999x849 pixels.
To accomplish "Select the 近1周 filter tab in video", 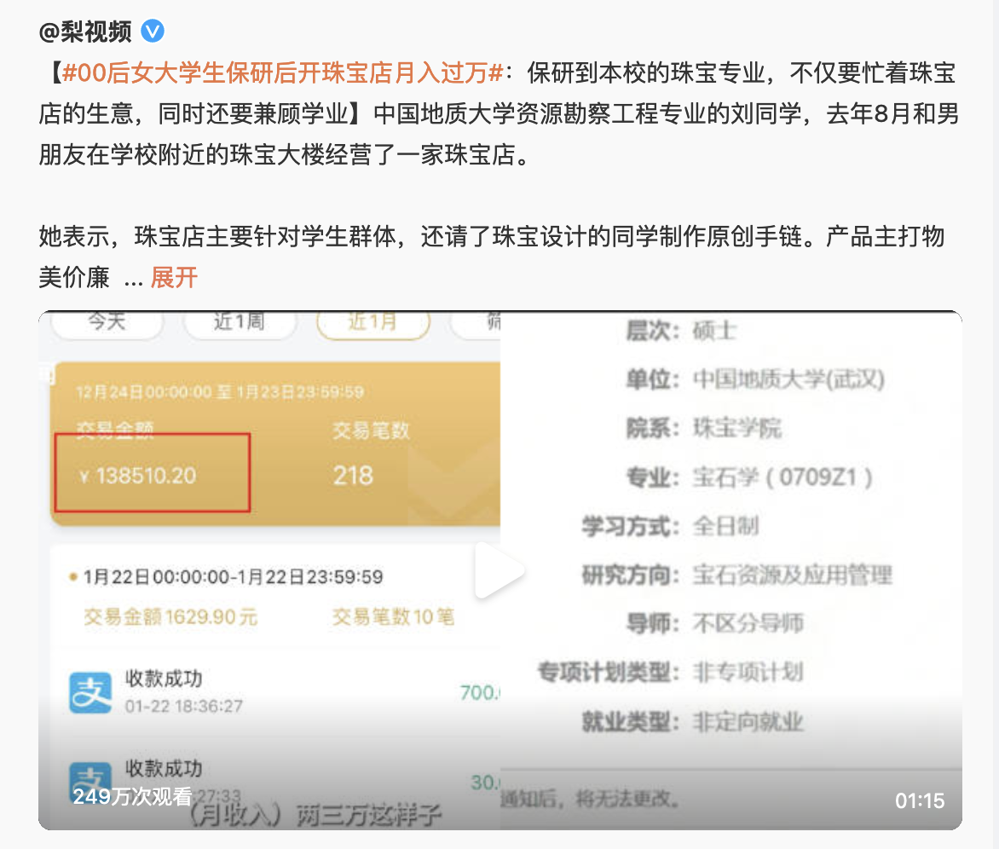I will point(240,323).
